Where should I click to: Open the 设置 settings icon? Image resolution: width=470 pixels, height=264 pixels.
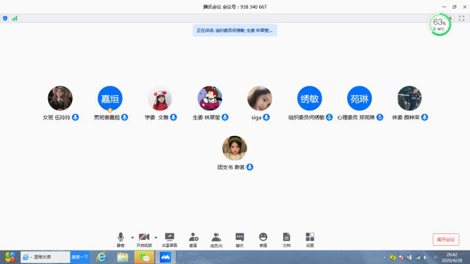(x=310, y=238)
